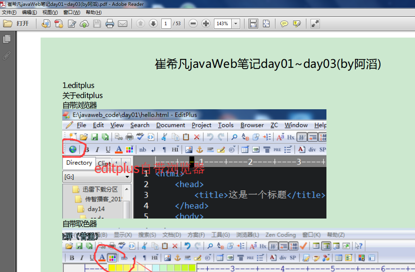Click Browser menu in EditPlus screenshot

(x=252, y=125)
